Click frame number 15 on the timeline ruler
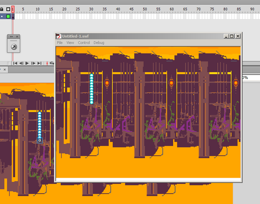Screen dimensions: 260x204 click(51, 9)
